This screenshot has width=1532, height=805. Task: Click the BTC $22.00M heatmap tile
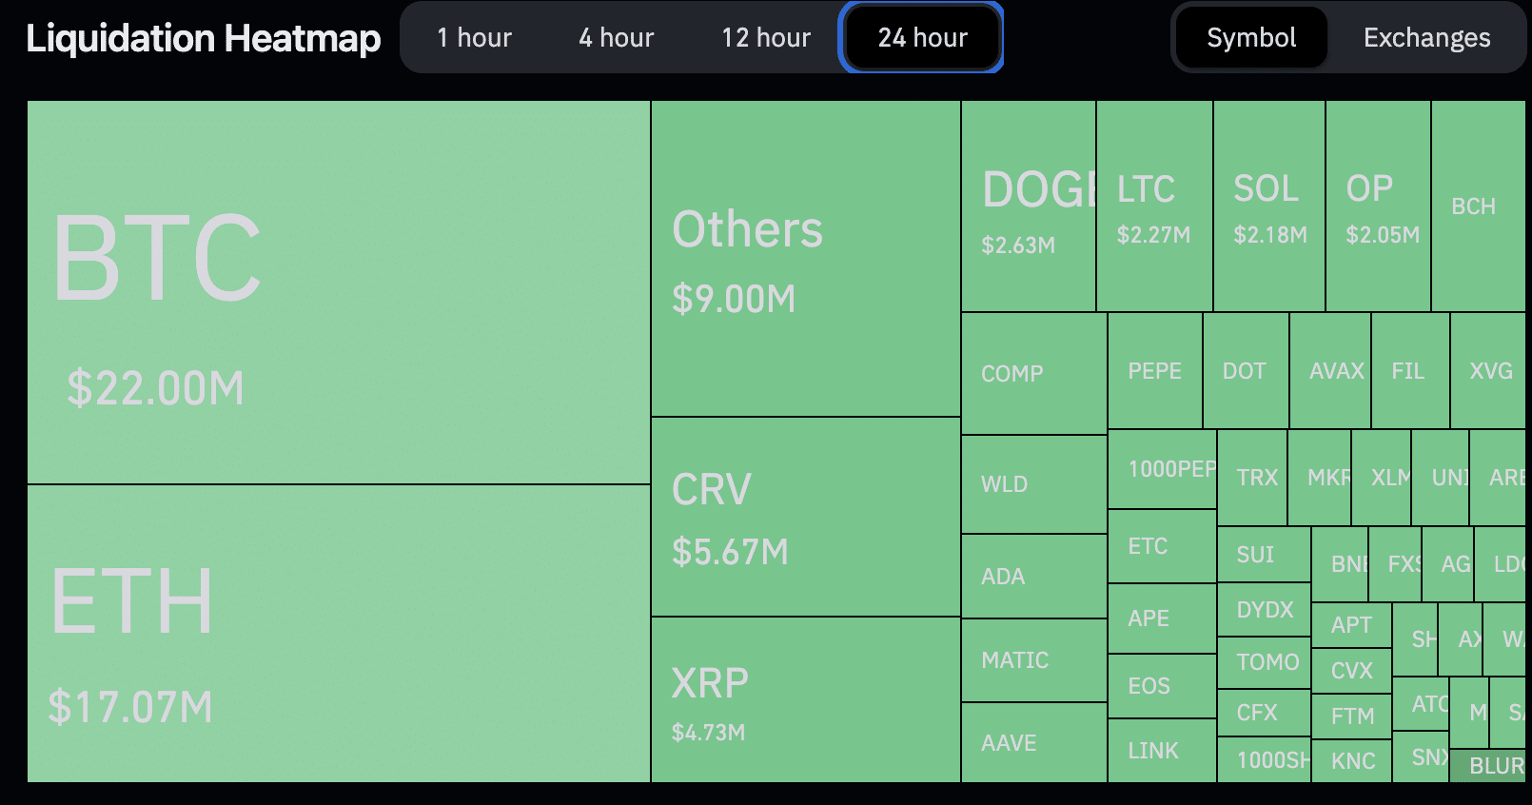pyautogui.click(x=339, y=292)
